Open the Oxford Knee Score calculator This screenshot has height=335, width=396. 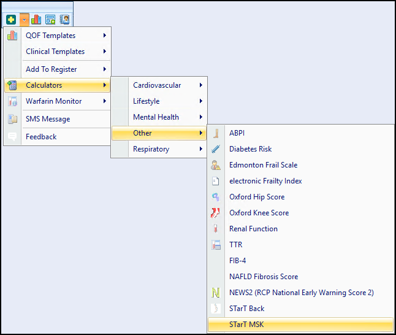[x=259, y=213]
